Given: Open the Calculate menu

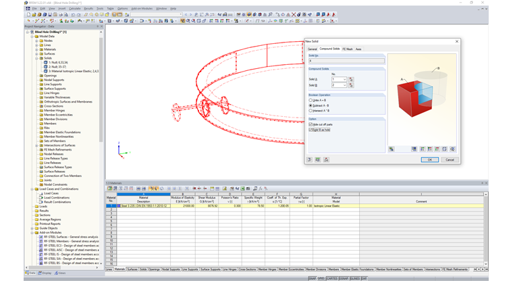Looking at the screenshot, I should tap(75, 9).
